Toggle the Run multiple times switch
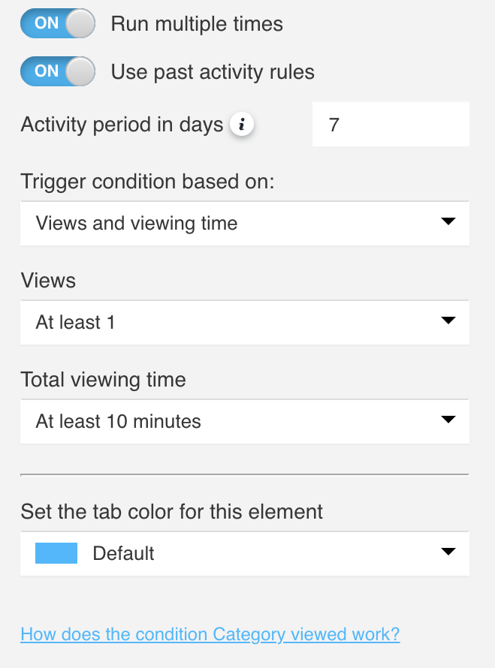This screenshot has height=668, width=495. [x=58, y=24]
